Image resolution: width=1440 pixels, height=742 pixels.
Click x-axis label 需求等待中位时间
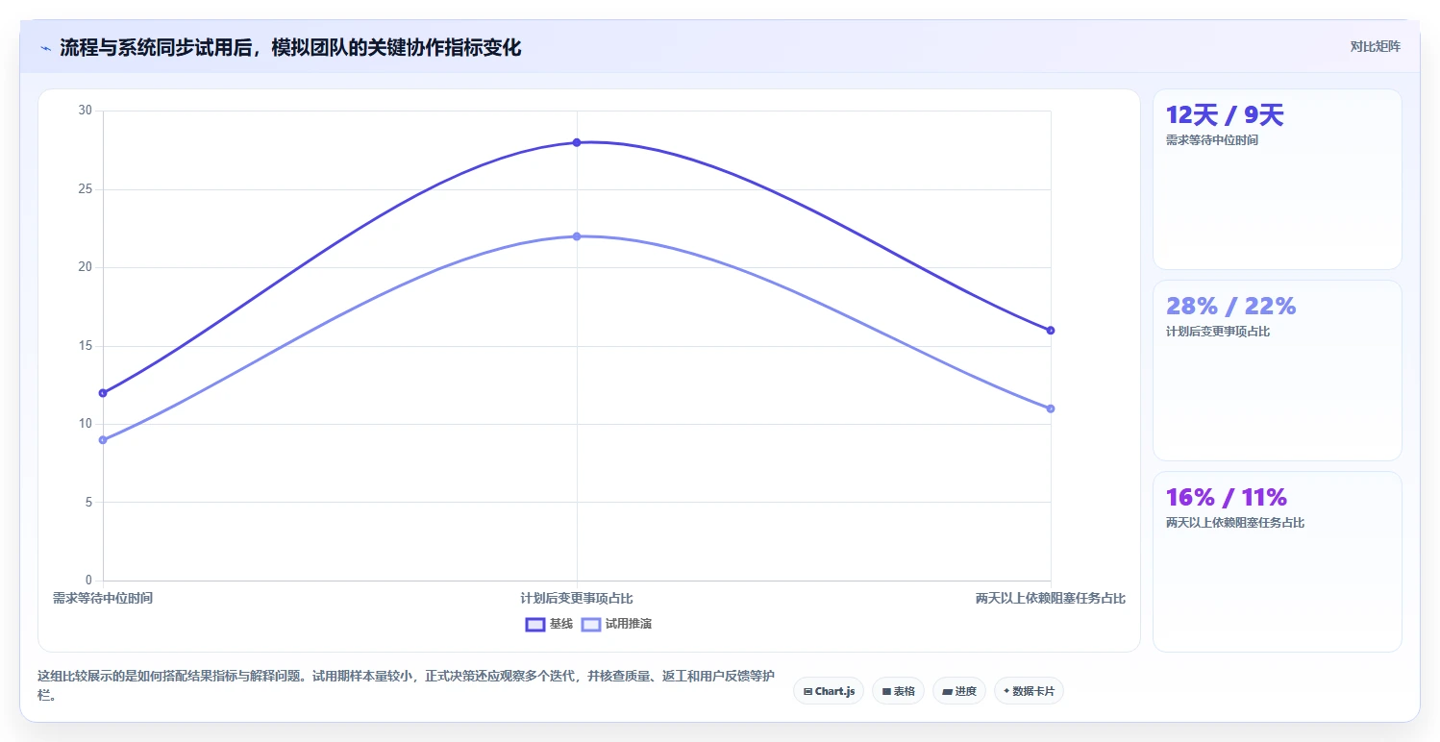coord(103,598)
